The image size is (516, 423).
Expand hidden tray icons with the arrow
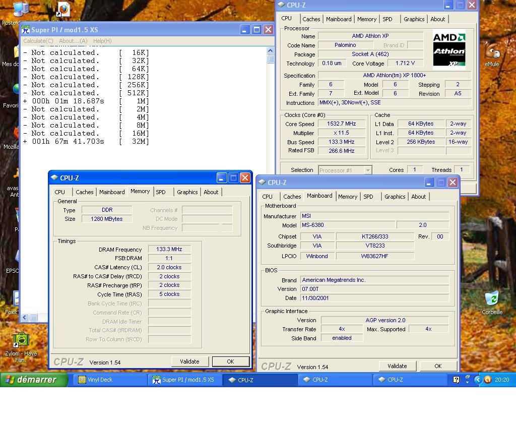click(x=478, y=380)
